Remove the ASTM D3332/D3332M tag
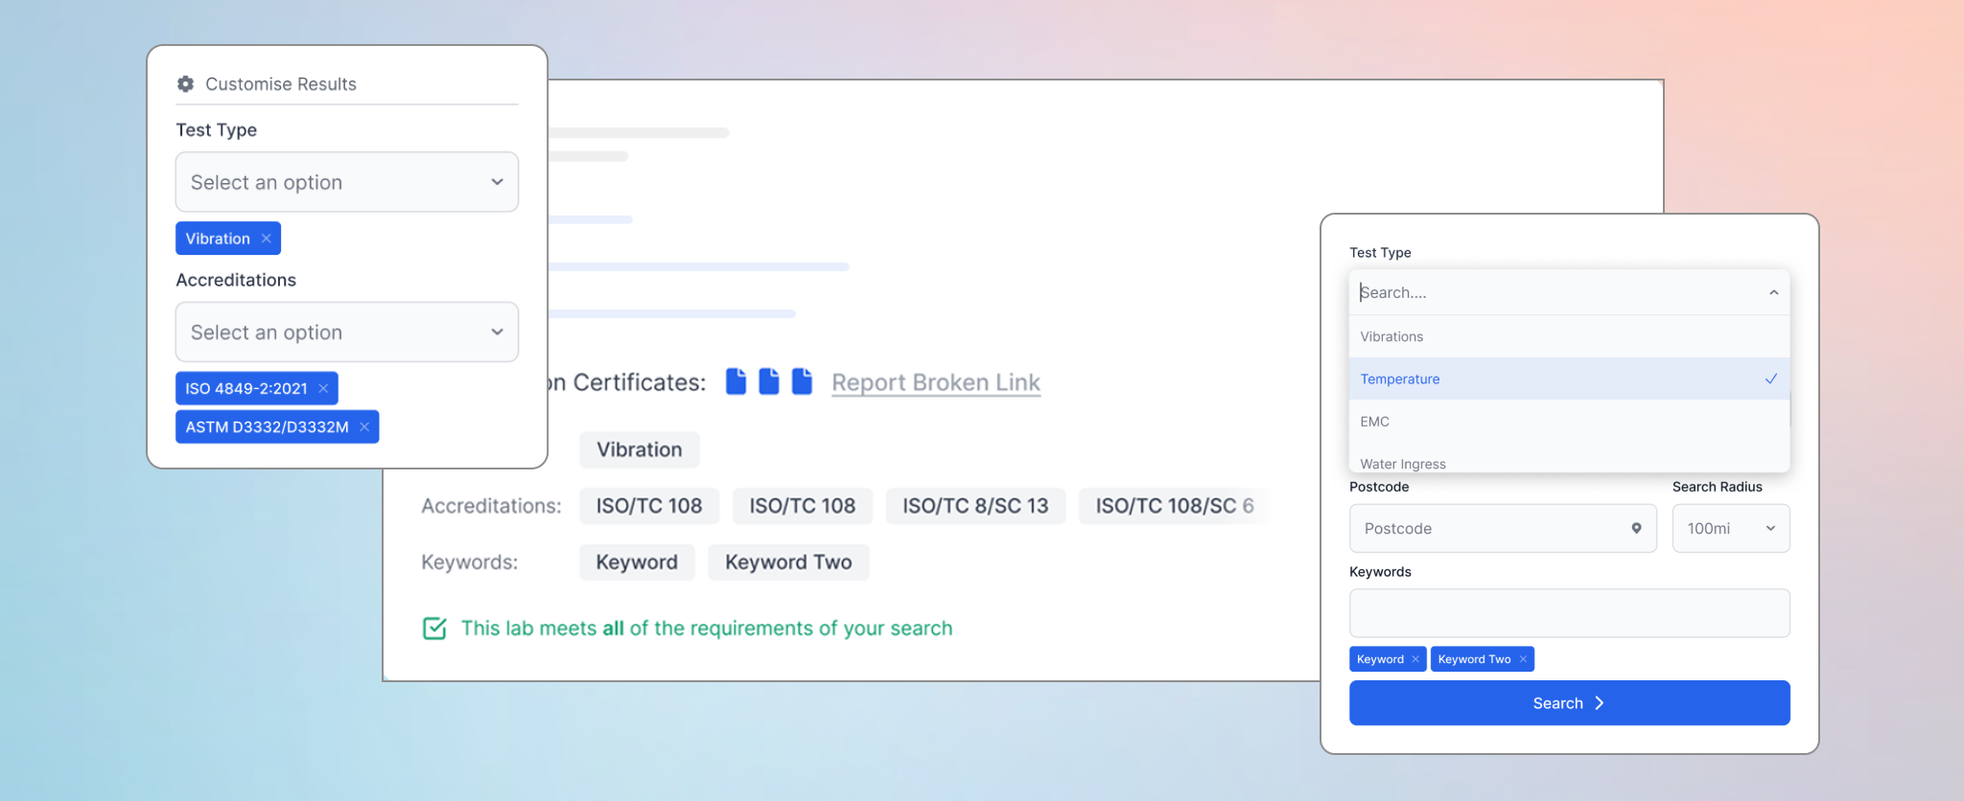Screen dimensions: 1964x801 point(364,427)
